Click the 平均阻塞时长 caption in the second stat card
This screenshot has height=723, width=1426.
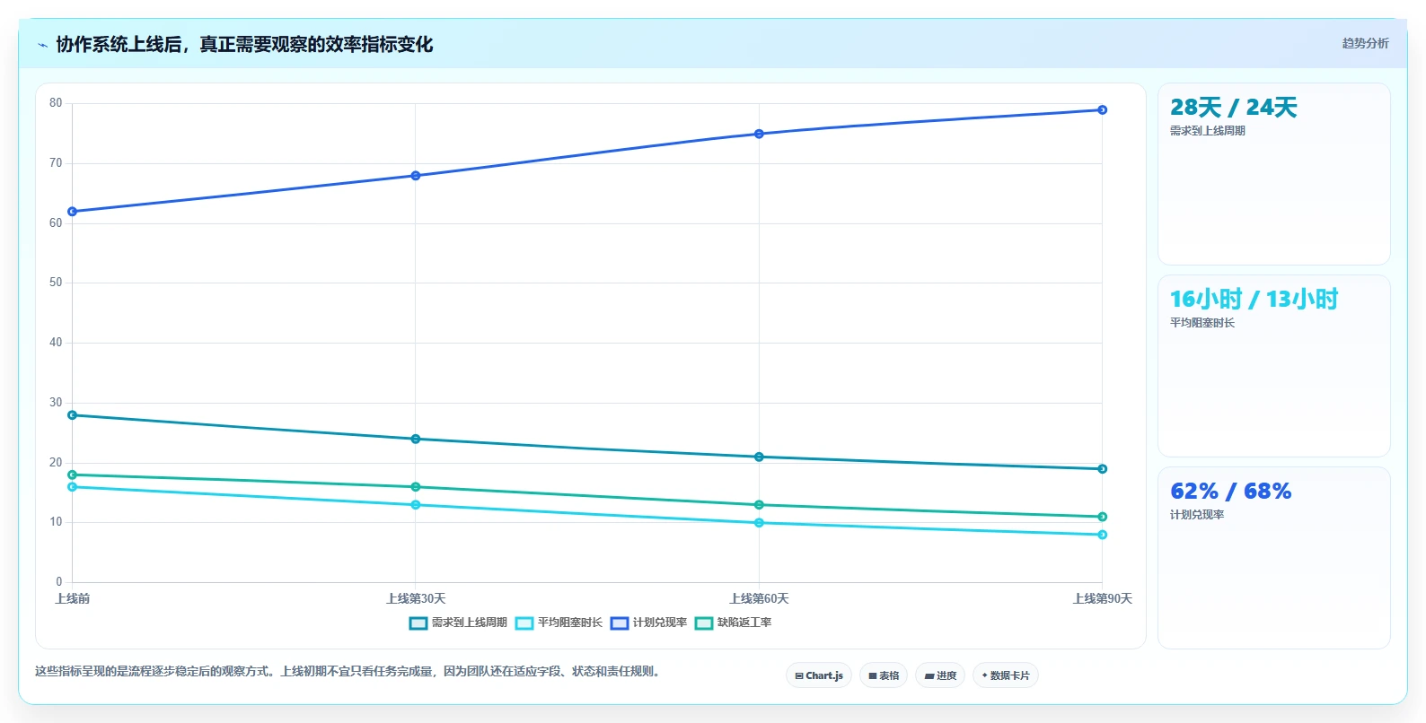point(1202,323)
